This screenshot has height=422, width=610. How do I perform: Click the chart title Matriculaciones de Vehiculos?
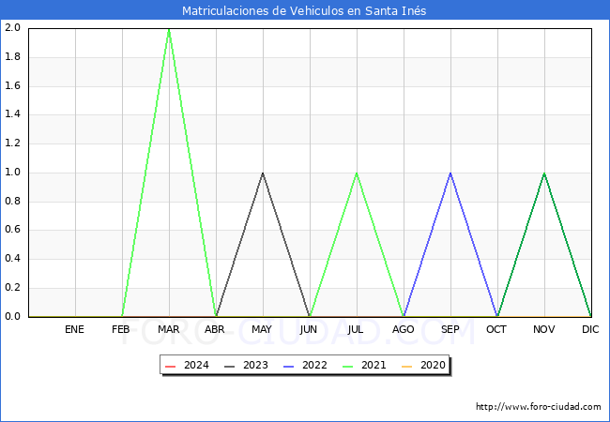coord(304,11)
